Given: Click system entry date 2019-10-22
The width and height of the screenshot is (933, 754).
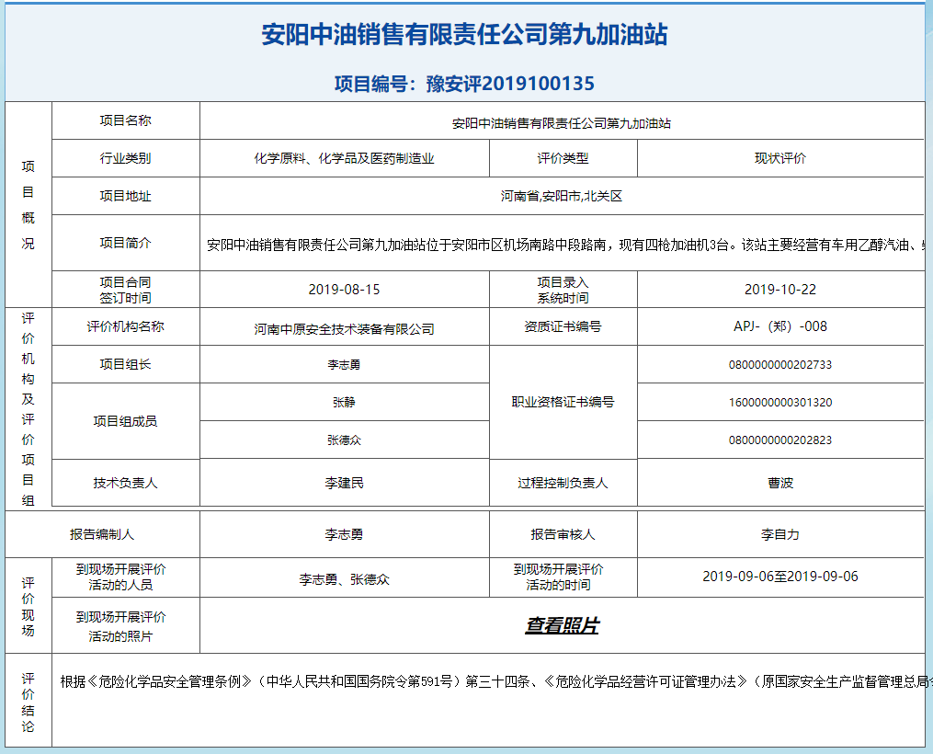Looking at the screenshot, I should click(780, 290).
